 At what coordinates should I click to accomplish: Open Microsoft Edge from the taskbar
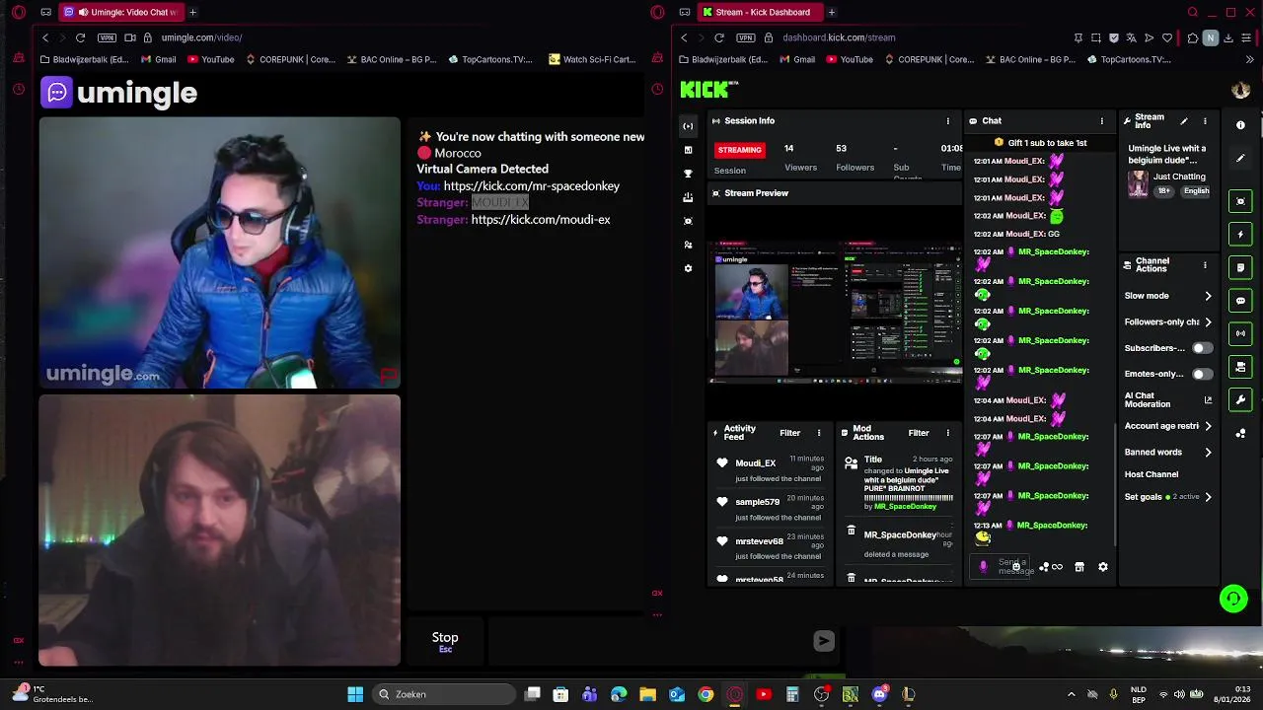(x=619, y=694)
